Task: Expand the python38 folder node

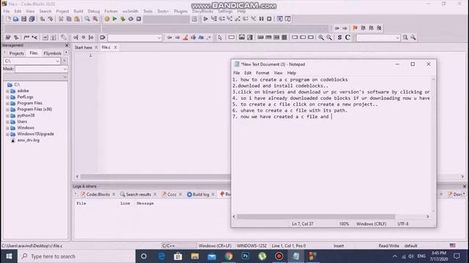Action: pos(7,115)
